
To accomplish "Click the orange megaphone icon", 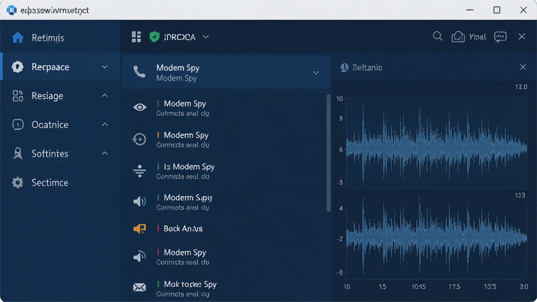I will coord(139,229).
